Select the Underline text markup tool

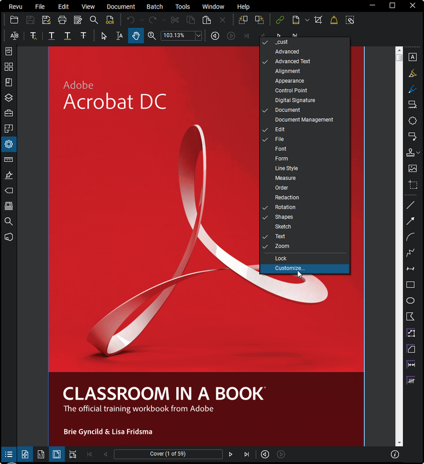(x=52, y=36)
